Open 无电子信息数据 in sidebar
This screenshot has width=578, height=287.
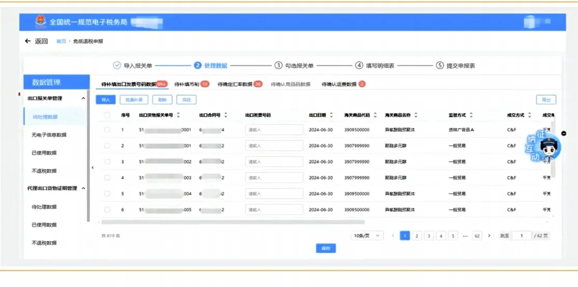tap(49, 135)
